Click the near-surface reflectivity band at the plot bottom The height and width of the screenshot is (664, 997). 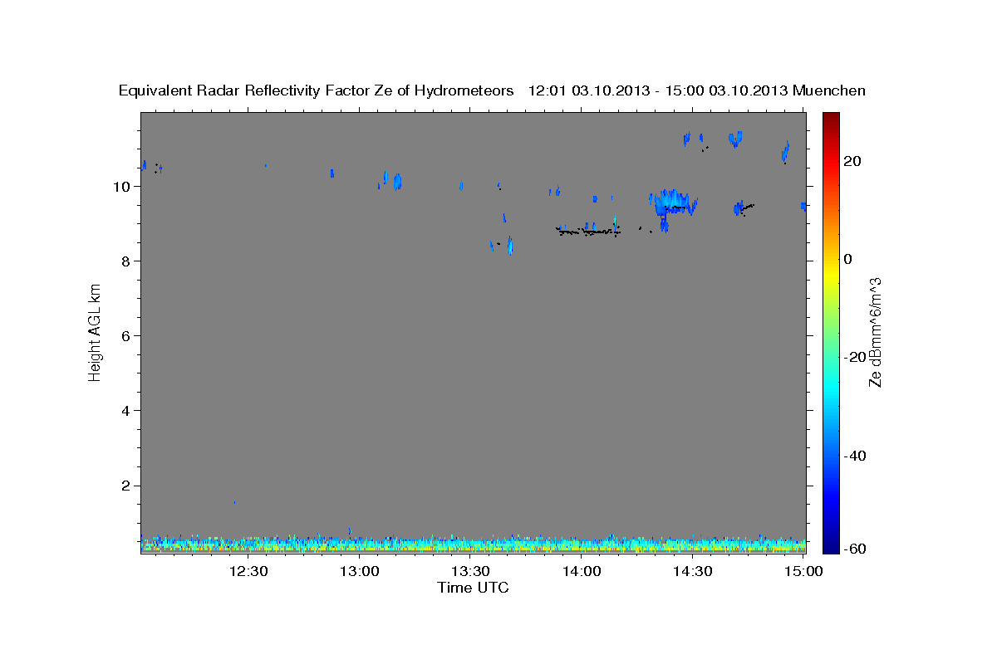click(473, 544)
